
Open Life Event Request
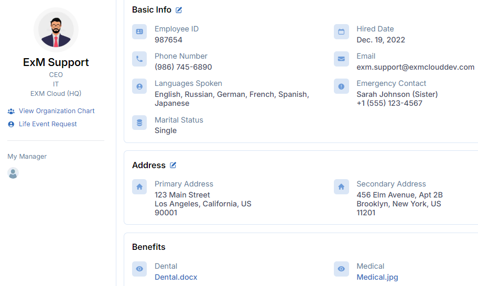[x=48, y=124]
